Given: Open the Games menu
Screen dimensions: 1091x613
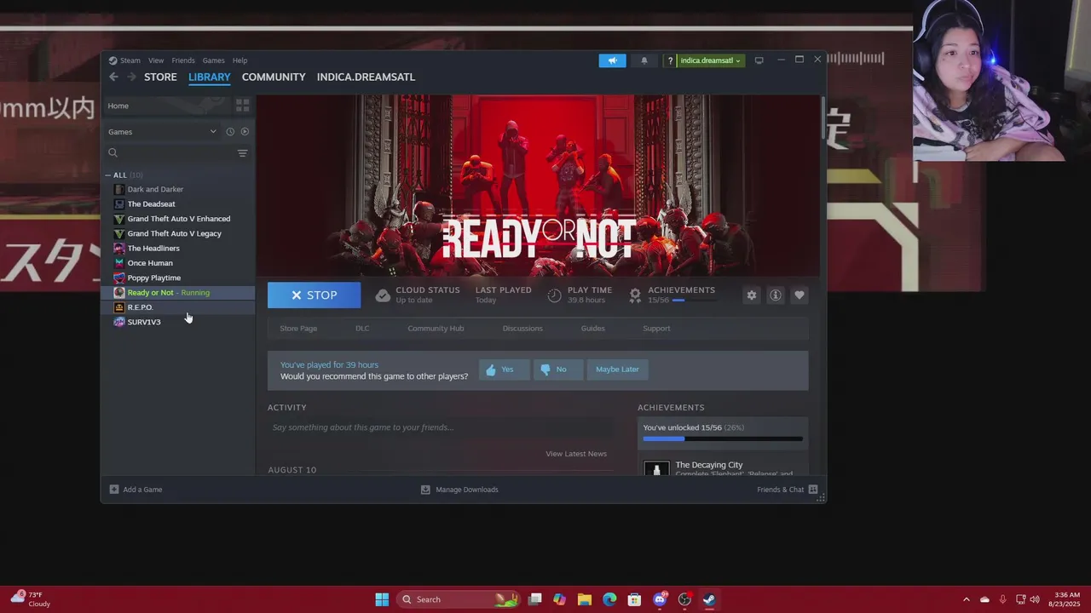Looking at the screenshot, I should pyautogui.click(x=214, y=60).
